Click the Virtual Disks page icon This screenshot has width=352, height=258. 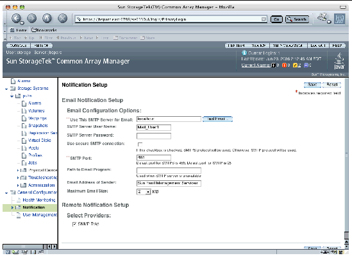24,141
